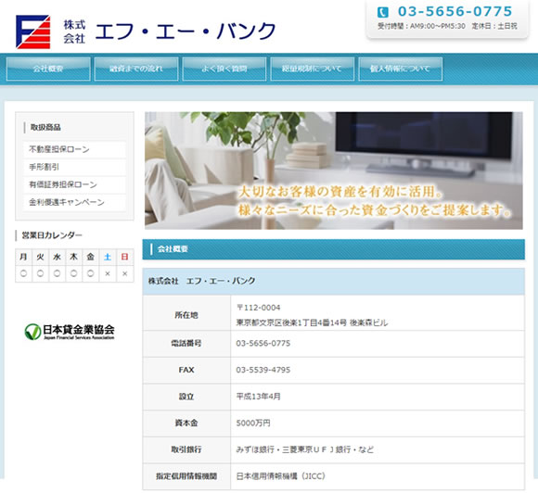Image resolution: width=538 pixels, height=493 pixels.
Task: Open the 会社概要 navigation tab
Action: [x=48, y=69]
